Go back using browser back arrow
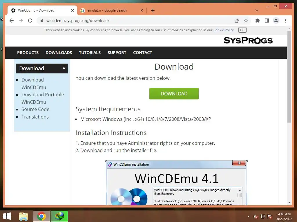 point(12,21)
